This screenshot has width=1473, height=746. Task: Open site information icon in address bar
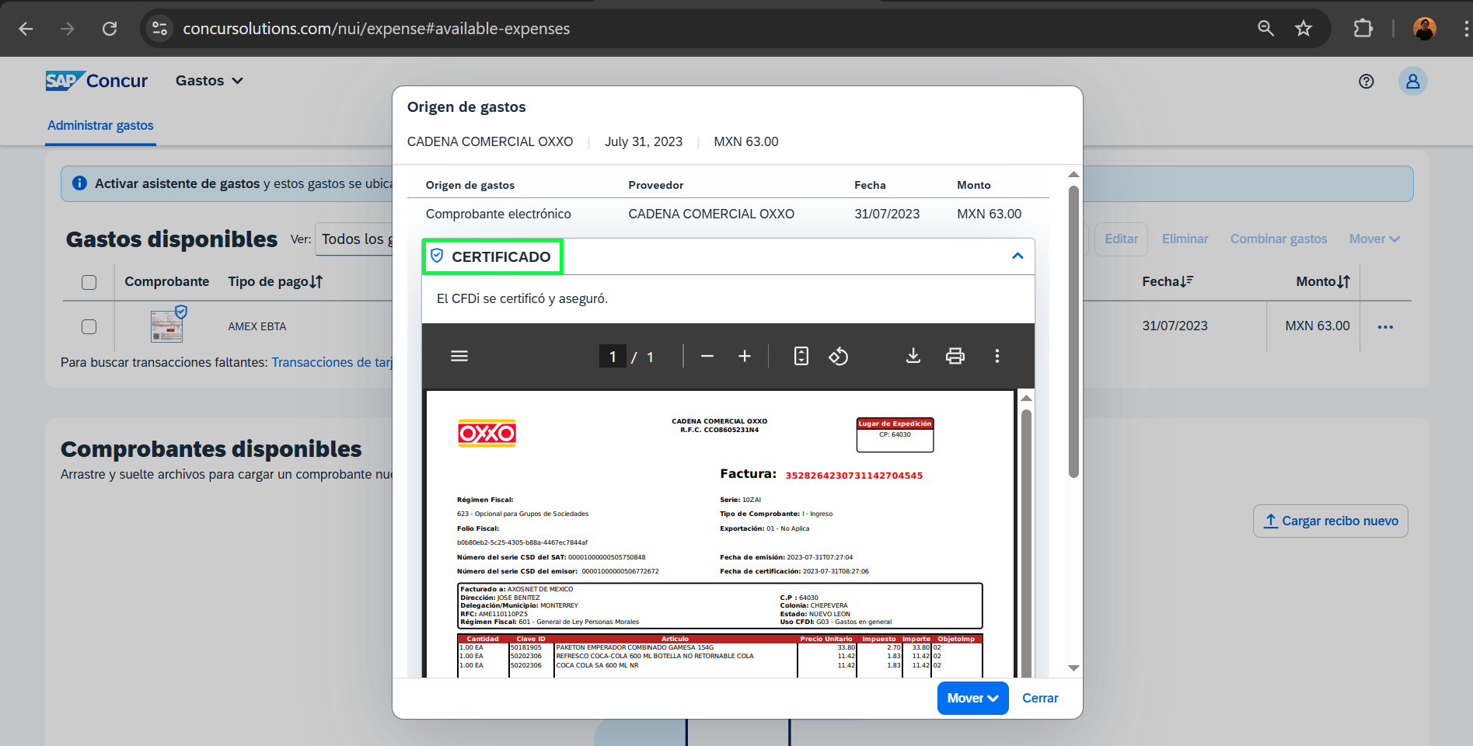pos(159,29)
